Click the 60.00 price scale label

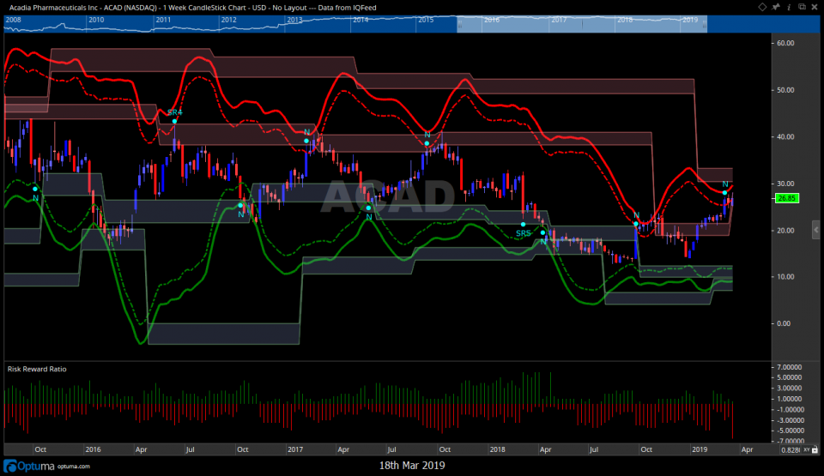tap(785, 43)
